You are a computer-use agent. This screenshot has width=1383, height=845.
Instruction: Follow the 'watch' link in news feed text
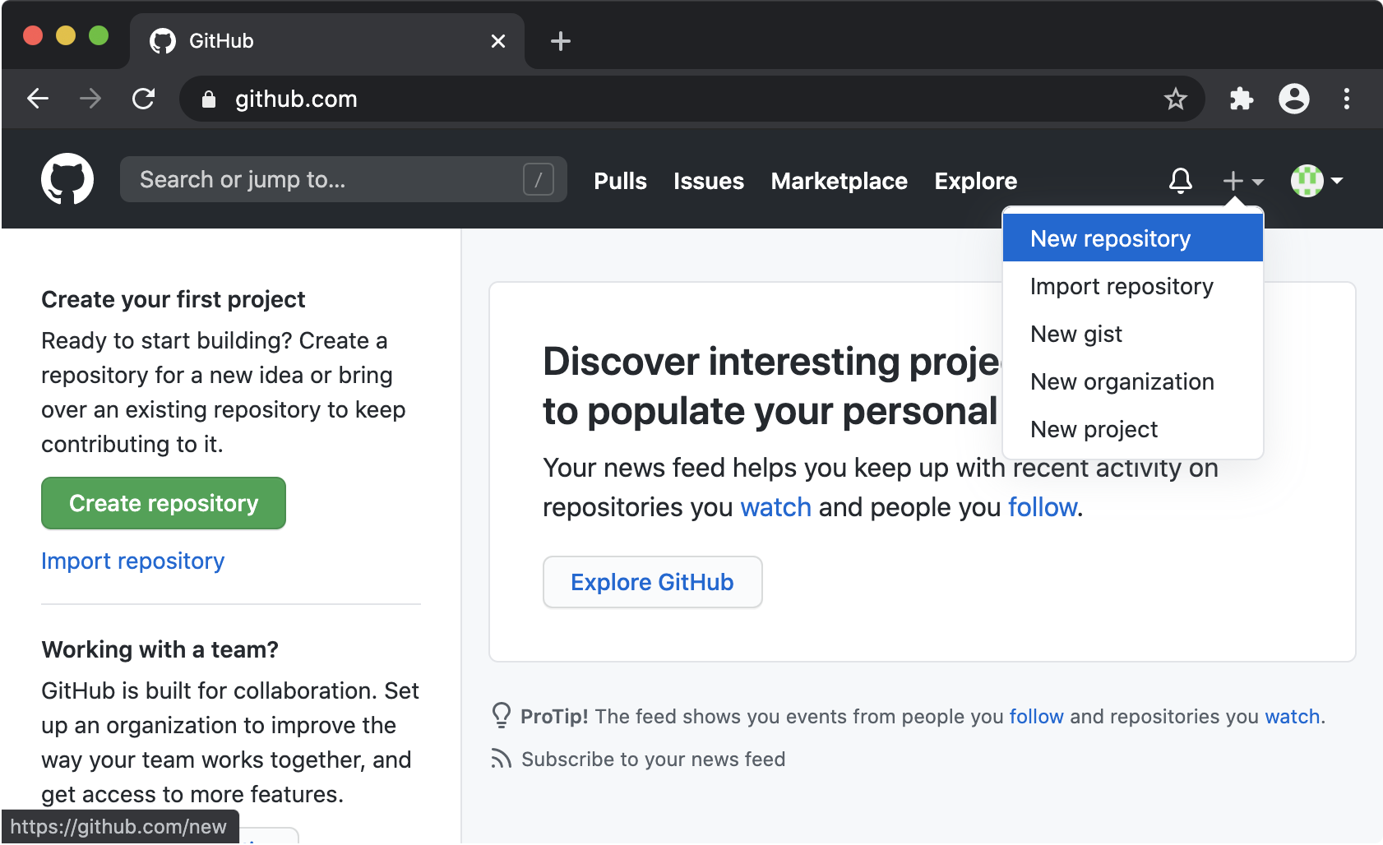[x=776, y=507]
